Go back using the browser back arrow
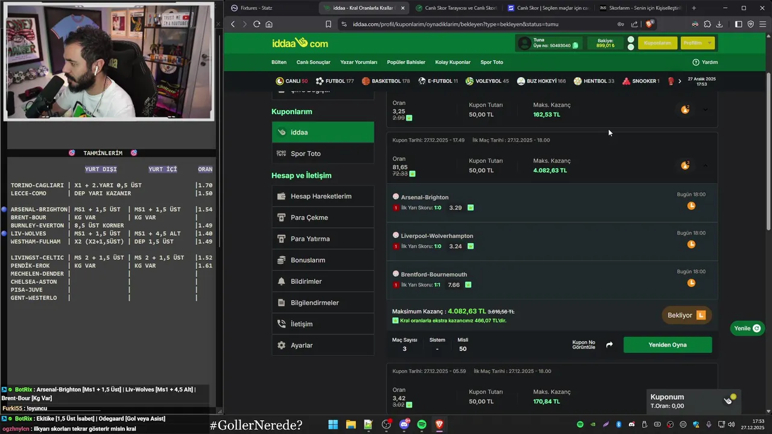Viewport: 772px width, 434px height. coord(233,24)
